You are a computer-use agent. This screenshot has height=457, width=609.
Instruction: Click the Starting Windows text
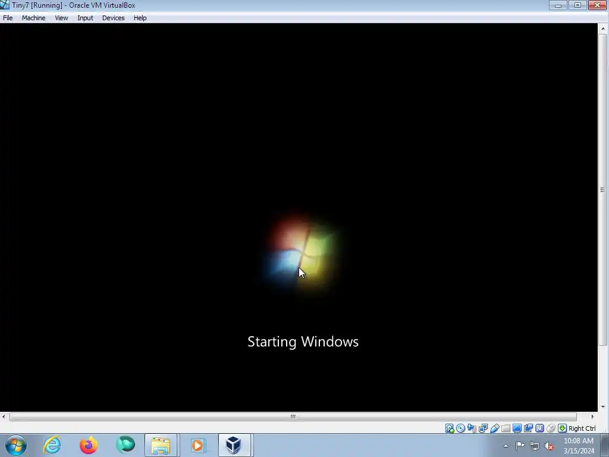(x=303, y=342)
